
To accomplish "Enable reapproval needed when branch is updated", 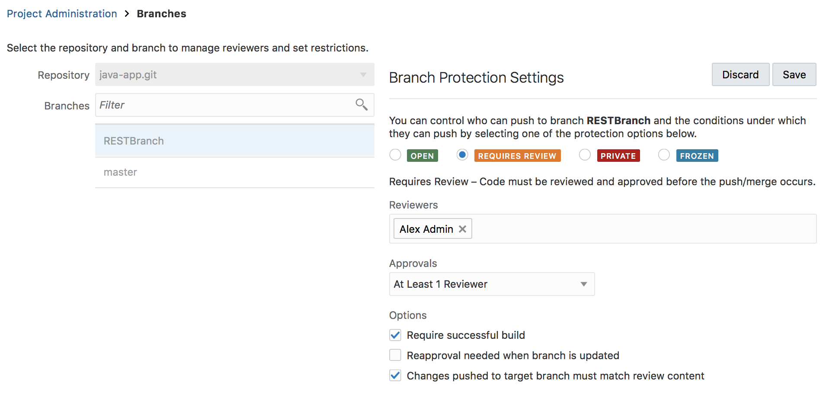I will click(395, 355).
